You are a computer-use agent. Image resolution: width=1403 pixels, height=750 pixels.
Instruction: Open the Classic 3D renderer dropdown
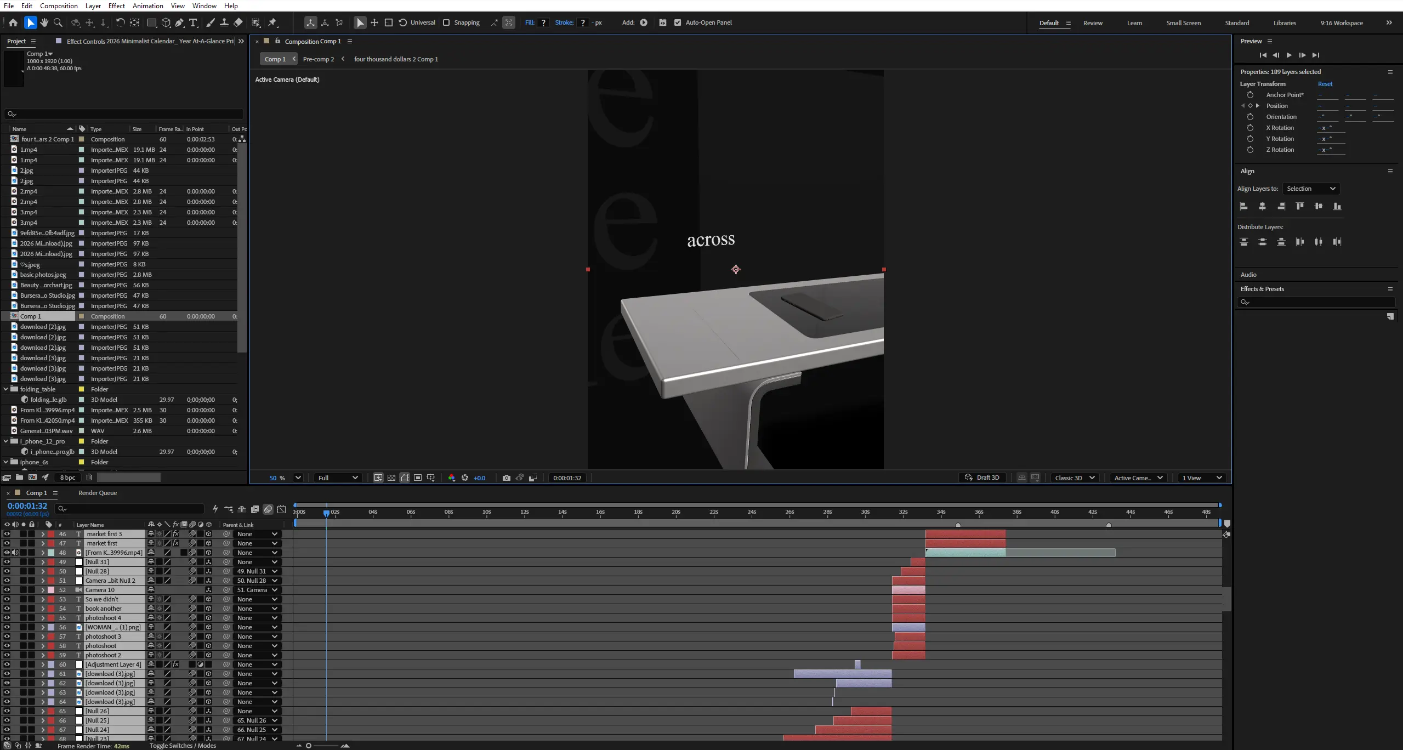[1075, 478]
